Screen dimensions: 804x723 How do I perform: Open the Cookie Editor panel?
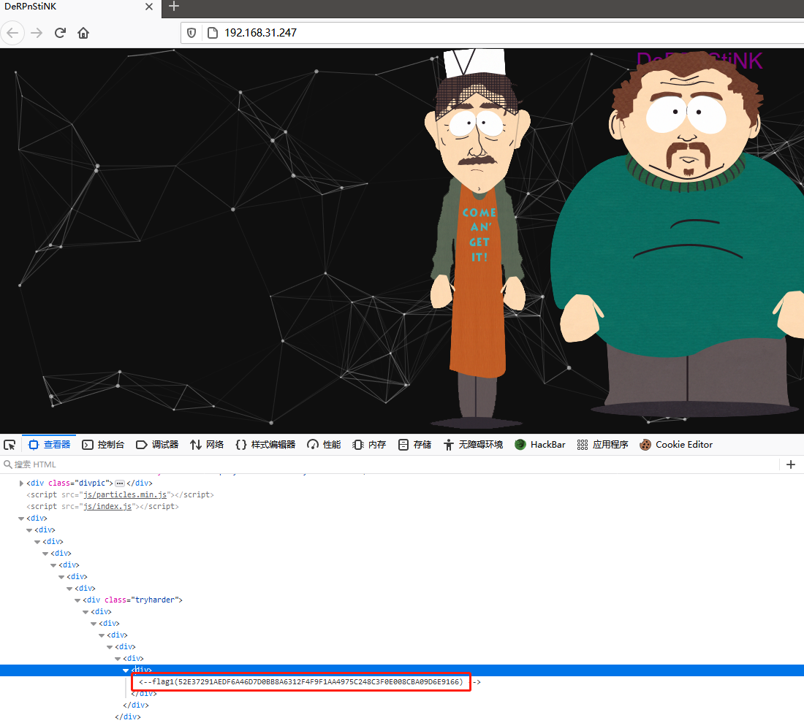676,445
